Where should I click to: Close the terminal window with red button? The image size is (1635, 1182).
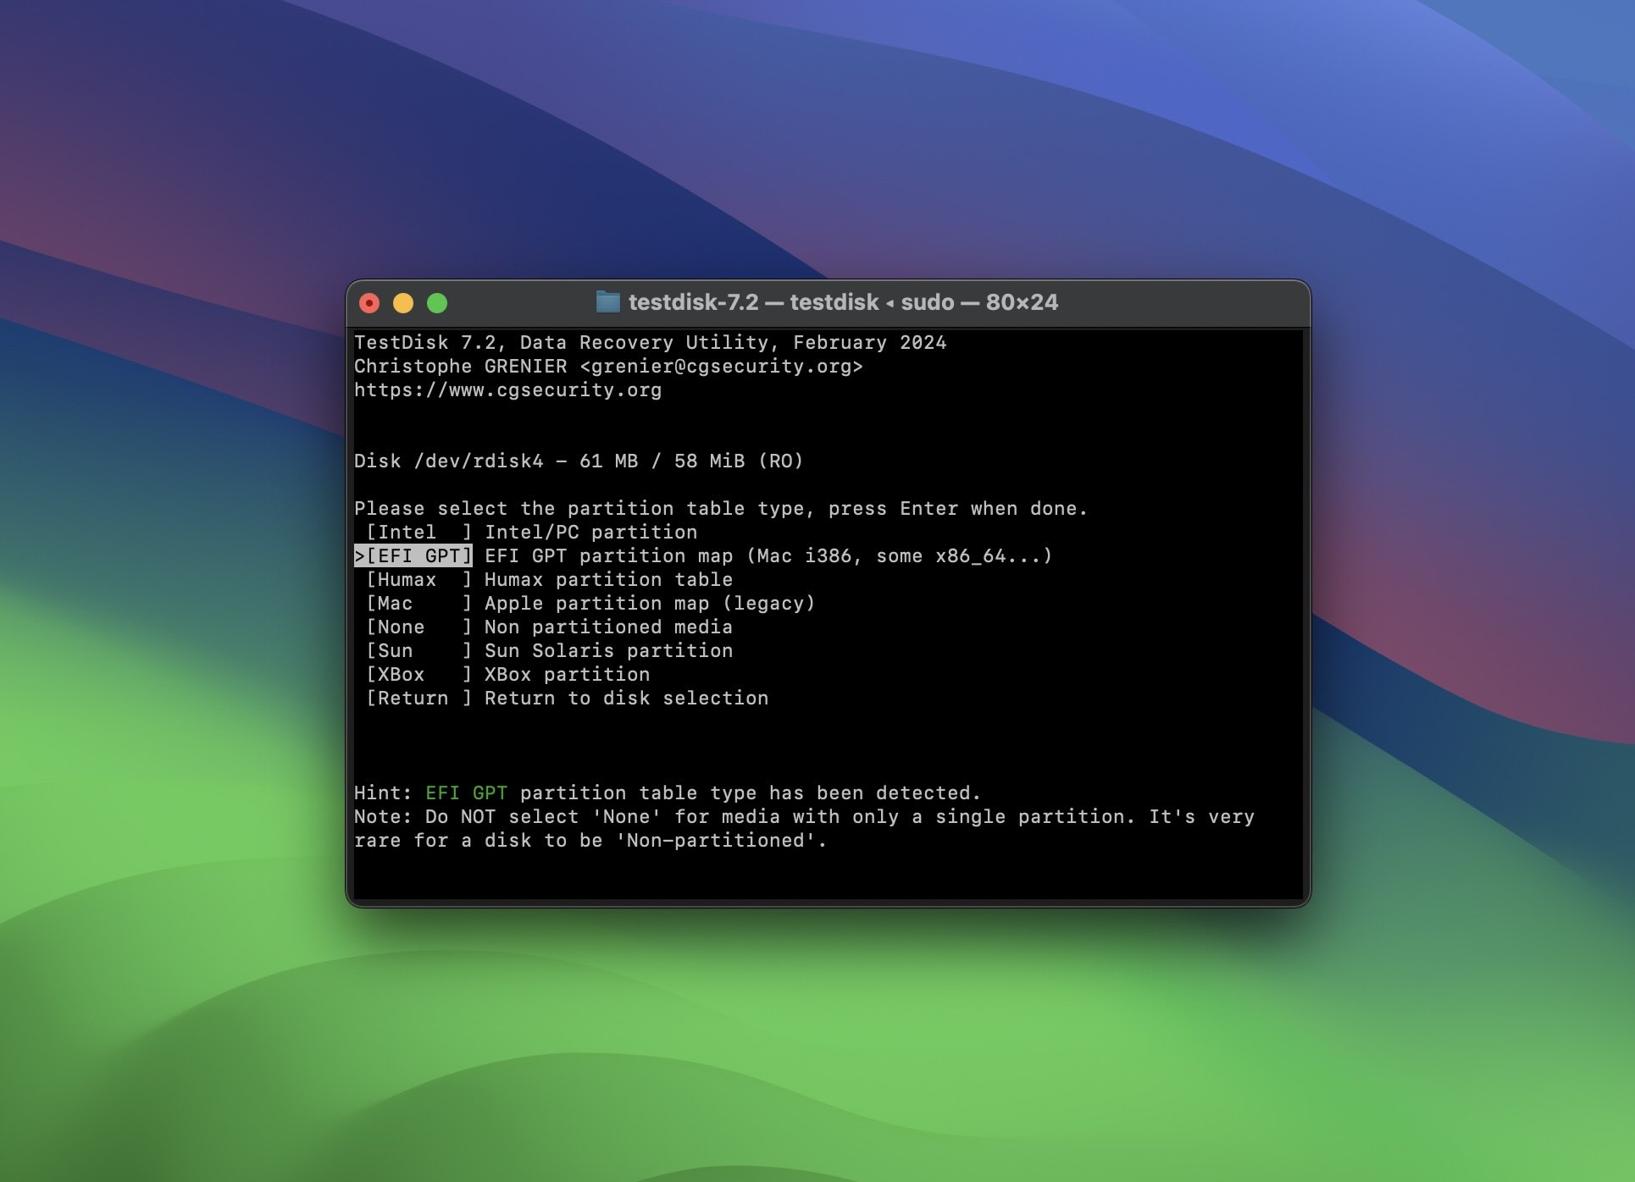(x=369, y=303)
